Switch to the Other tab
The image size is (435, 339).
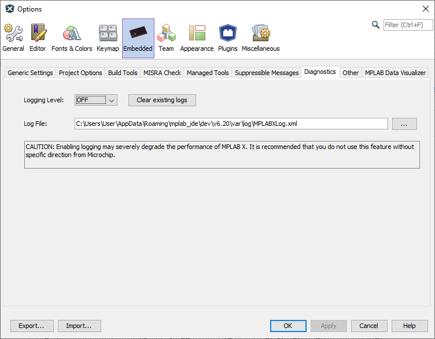point(351,73)
